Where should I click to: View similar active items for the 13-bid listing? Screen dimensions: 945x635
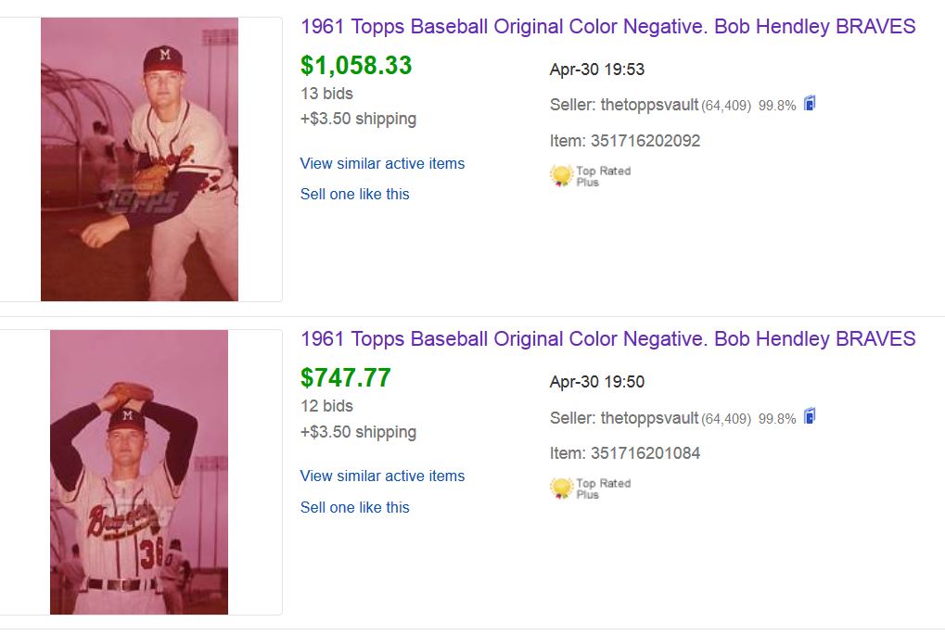click(x=382, y=163)
